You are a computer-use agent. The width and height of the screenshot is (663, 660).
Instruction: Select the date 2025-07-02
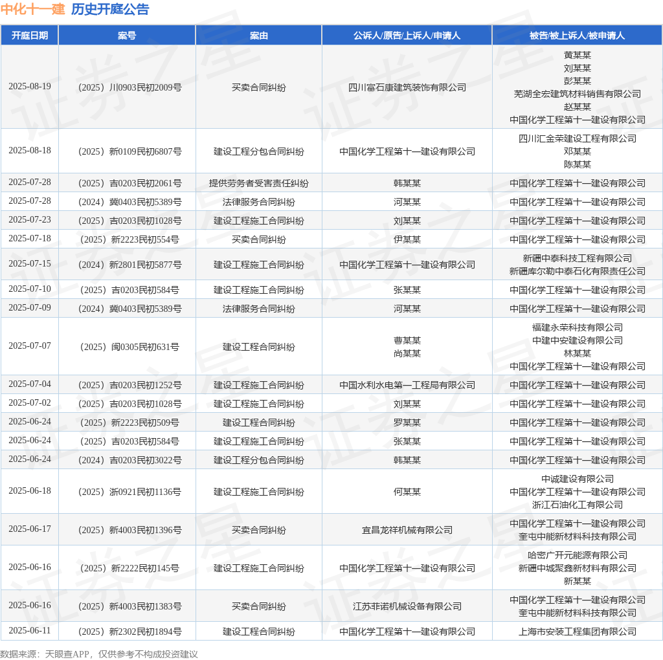pos(30,402)
